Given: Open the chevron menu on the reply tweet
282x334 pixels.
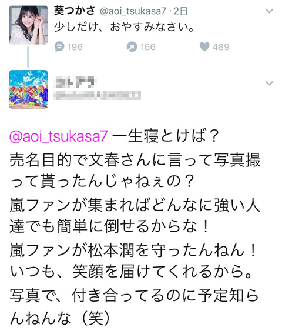Looking at the screenshot, I should coord(270,83).
